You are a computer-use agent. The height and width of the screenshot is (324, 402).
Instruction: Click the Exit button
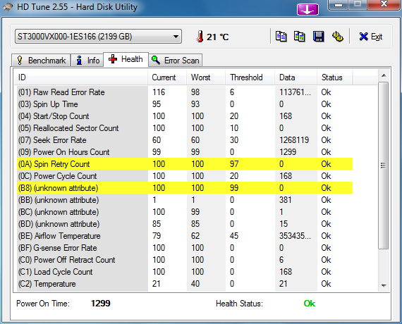[371, 37]
